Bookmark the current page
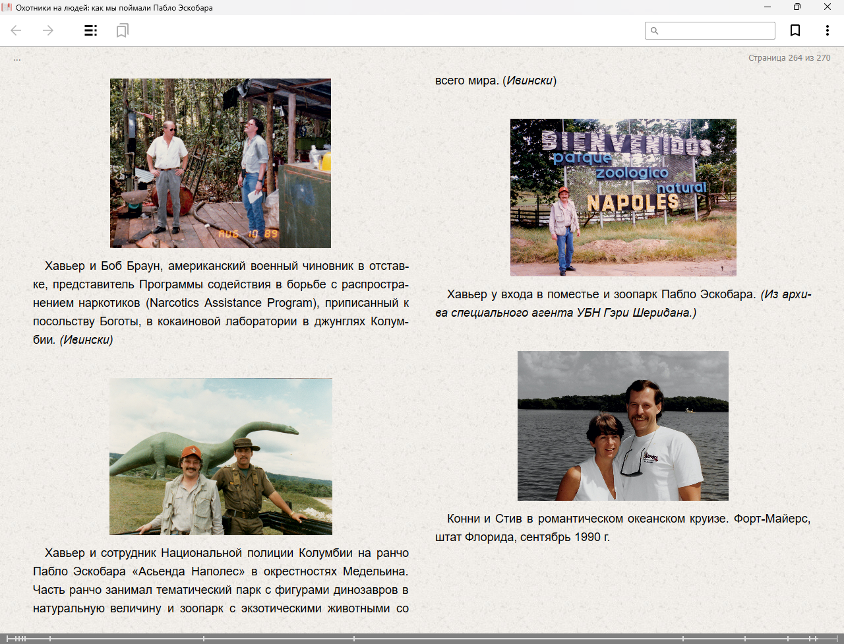The width and height of the screenshot is (844, 644). 795,30
